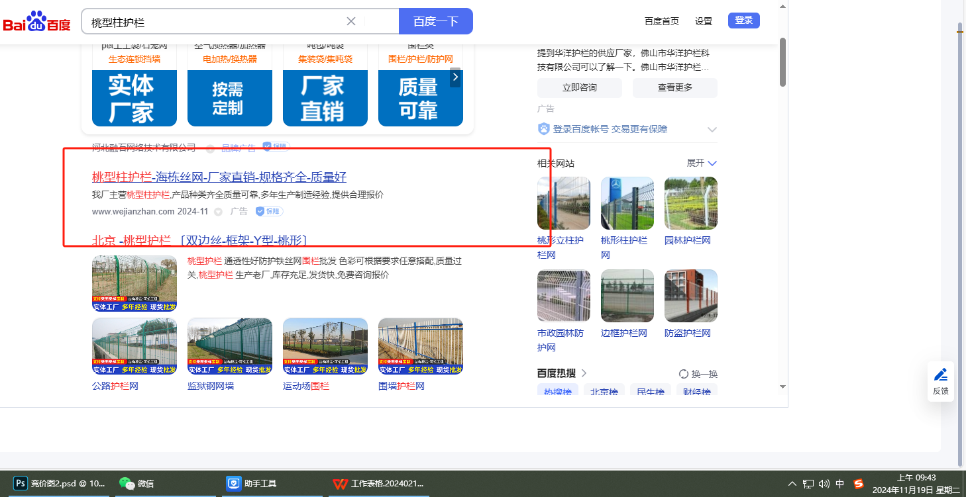Image resolution: width=966 pixels, height=497 pixels.
Task: Click the www.wejianzhan.com source URL
Action: (133, 212)
